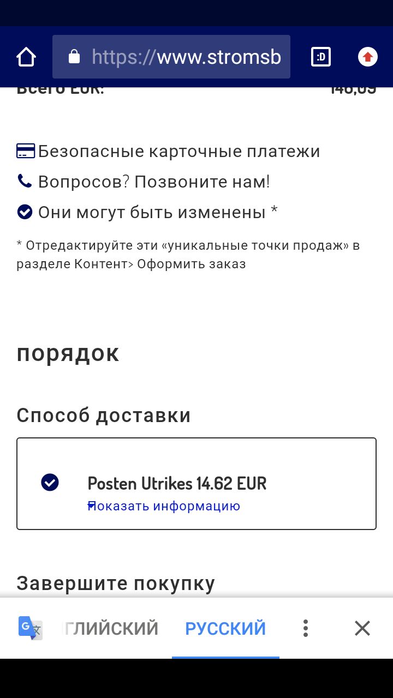The image size is (393, 698).
Task: Tap the padlock icon in address bar
Action: pos(74,57)
